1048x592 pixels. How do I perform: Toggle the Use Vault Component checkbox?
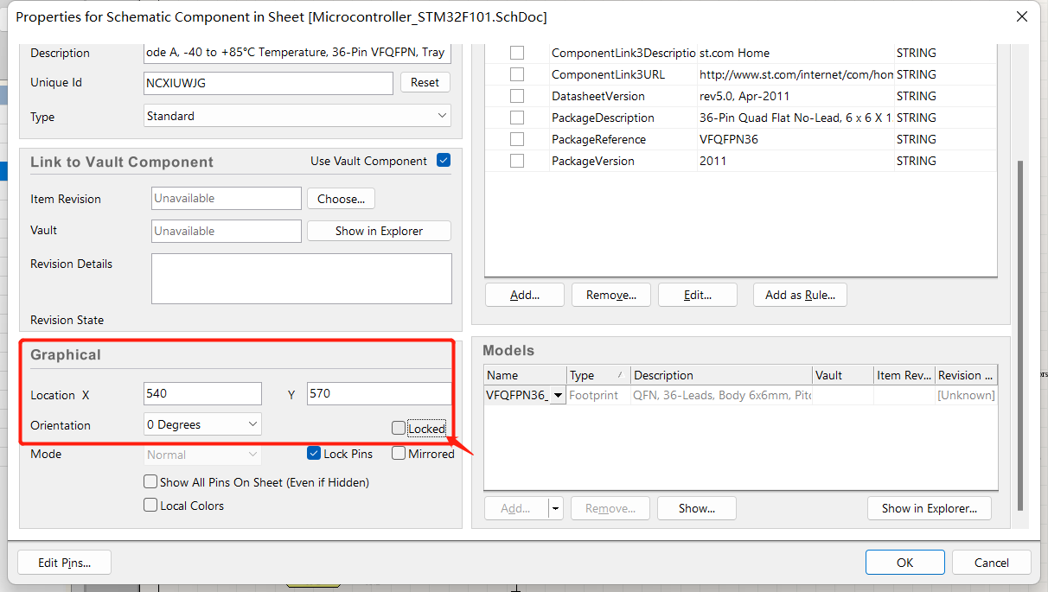coord(444,161)
